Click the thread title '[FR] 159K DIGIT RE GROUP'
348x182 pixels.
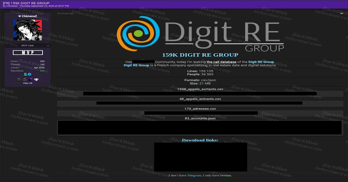pyautogui.click(x=26, y=3)
